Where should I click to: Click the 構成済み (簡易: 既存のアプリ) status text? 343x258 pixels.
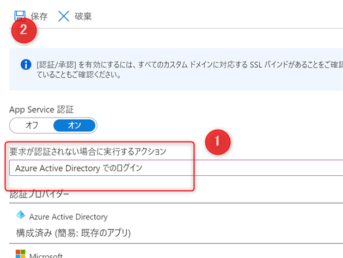tap(73, 233)
